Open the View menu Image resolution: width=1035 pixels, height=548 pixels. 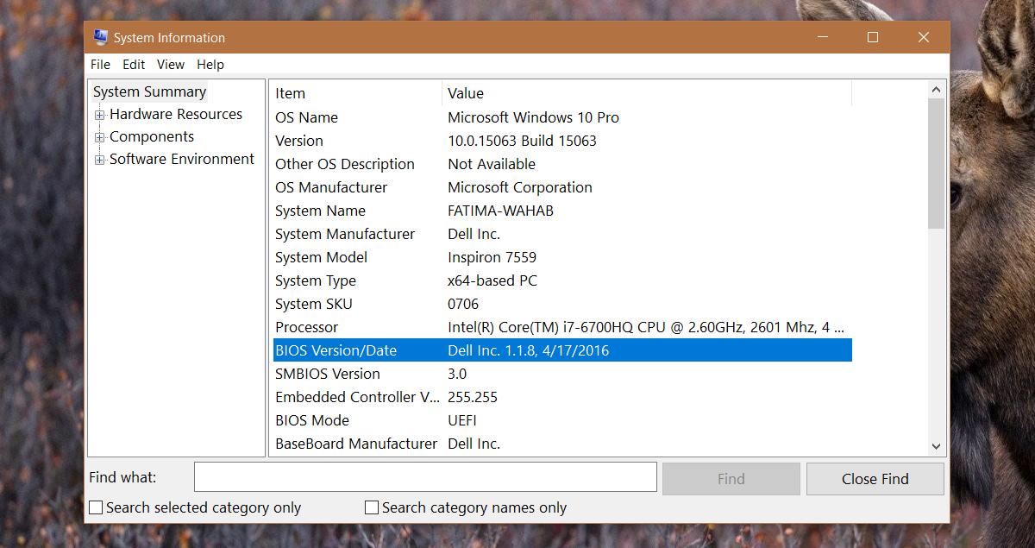tap(171, 64)
